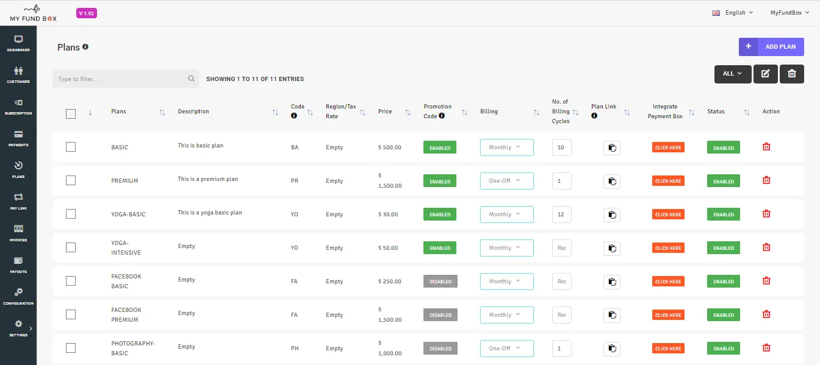
Task: Sort the table by Status column
Action: pyautogui.click(x=747, y=112)
